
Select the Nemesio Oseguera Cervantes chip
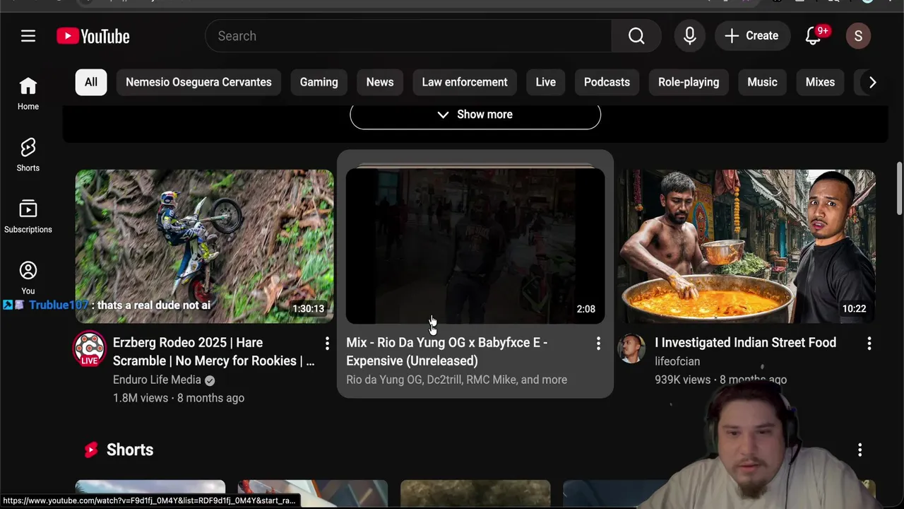click(x=198, y=82)
